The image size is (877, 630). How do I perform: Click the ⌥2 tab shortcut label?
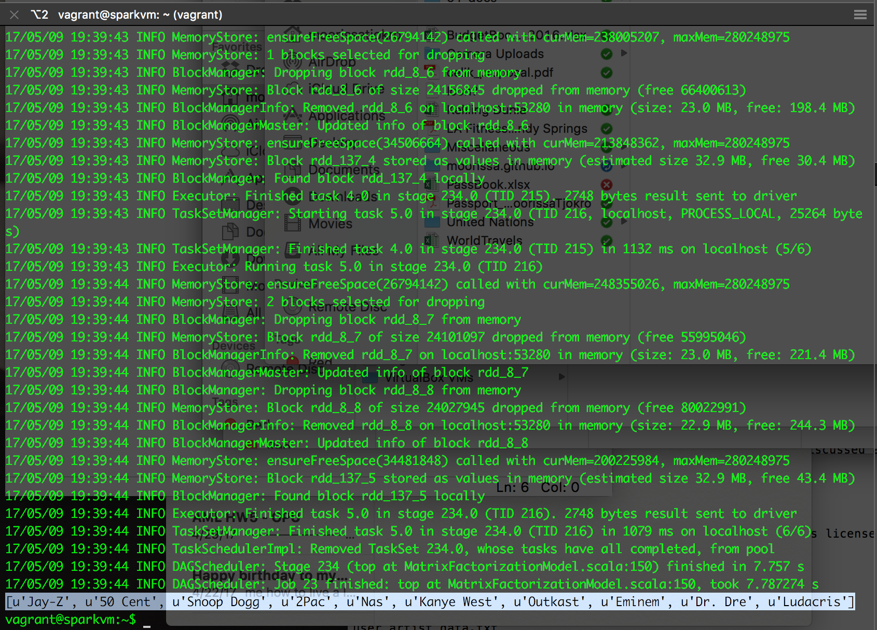pyautogui.click(x=40, y=15)
